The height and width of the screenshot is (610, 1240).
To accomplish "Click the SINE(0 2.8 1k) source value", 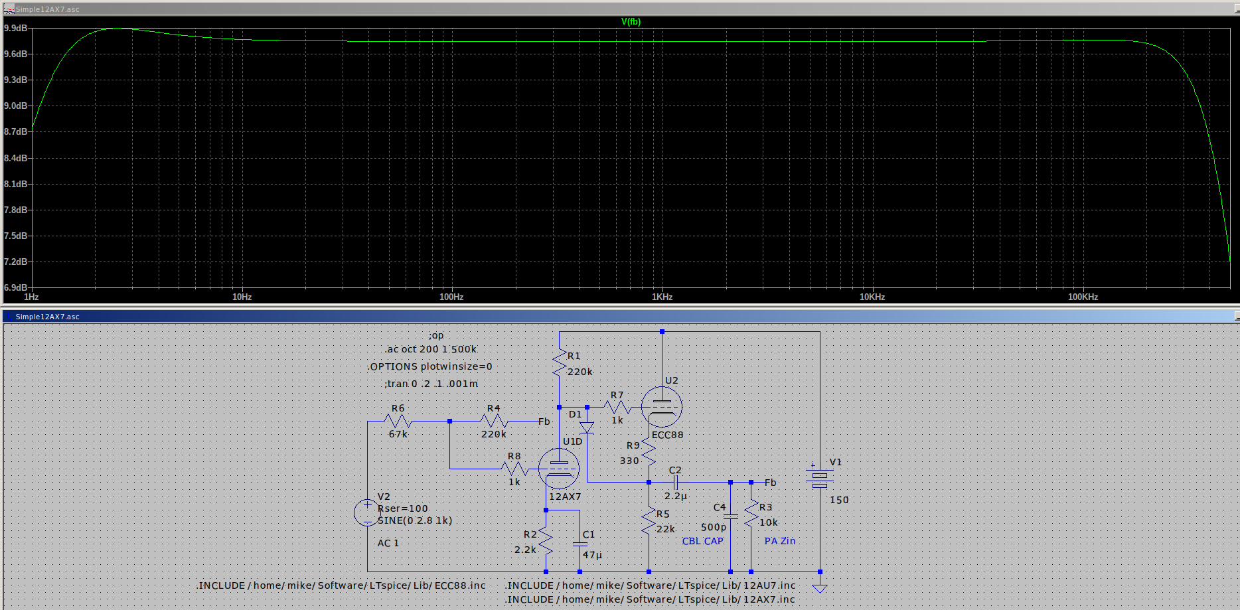I will tap(415, 520).
